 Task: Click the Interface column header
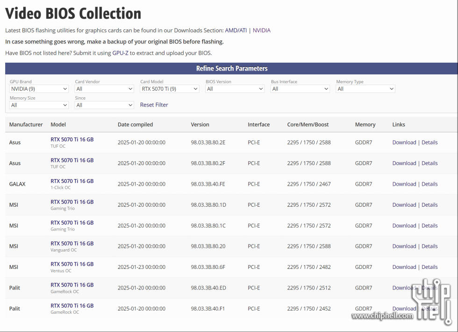(258, 124)
